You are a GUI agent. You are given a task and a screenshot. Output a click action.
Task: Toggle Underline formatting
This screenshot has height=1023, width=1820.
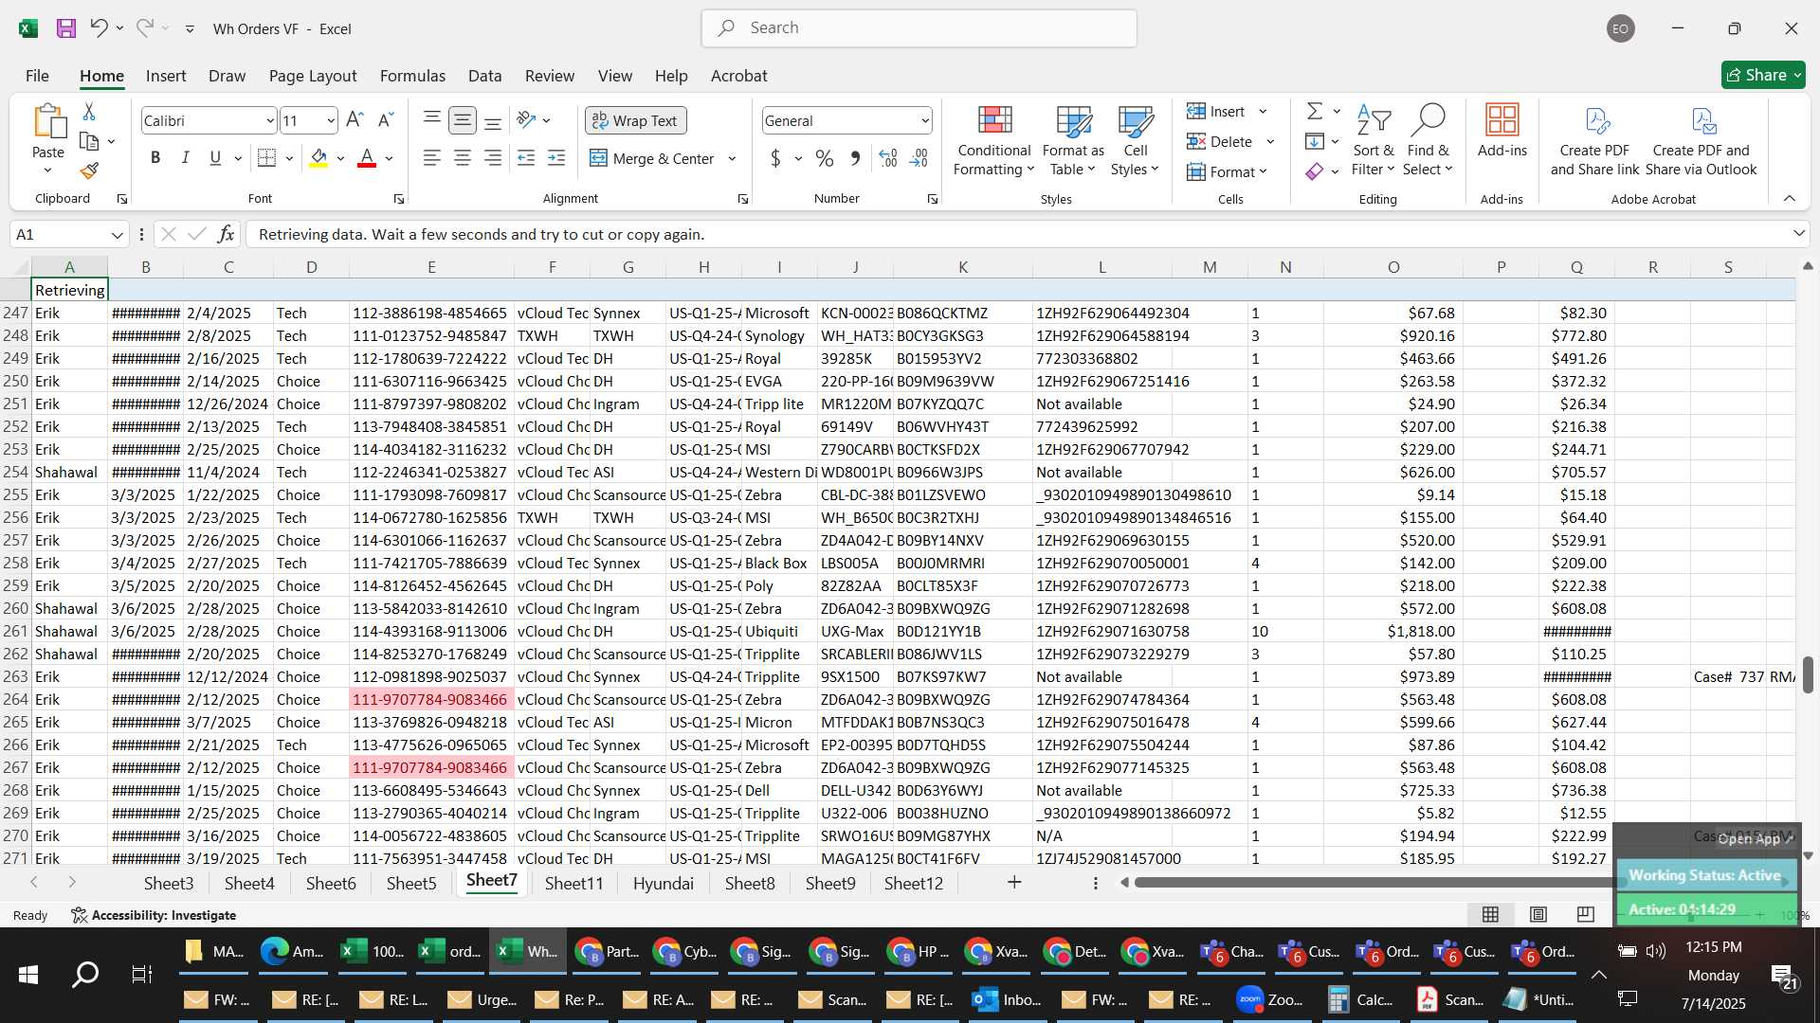215,158
